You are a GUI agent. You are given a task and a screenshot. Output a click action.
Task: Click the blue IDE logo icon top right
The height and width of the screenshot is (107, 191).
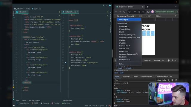coord(110,5)
